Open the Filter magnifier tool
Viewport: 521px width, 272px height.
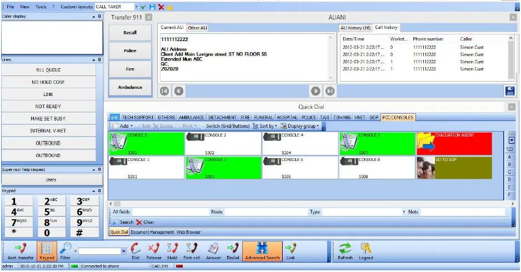[66, 251]
